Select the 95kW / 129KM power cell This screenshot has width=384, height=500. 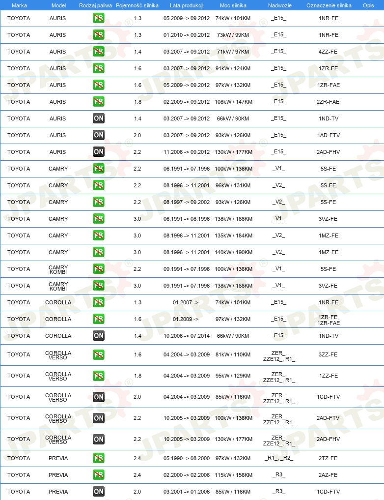[x=233, y=376]
